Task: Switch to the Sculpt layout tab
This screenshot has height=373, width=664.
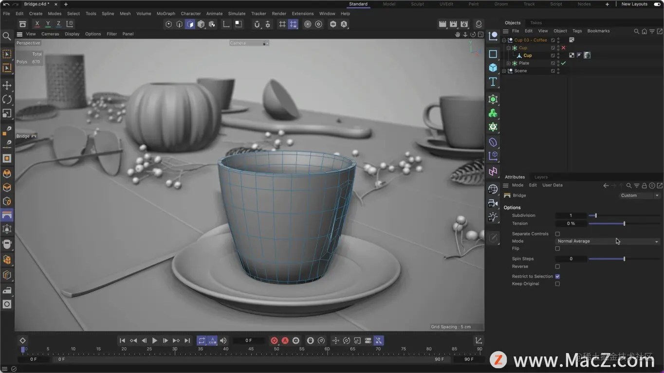Action: (417, 4)
